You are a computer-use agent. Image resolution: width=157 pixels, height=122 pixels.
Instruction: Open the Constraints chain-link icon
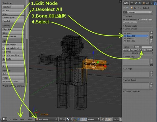[x=148, y=3]
